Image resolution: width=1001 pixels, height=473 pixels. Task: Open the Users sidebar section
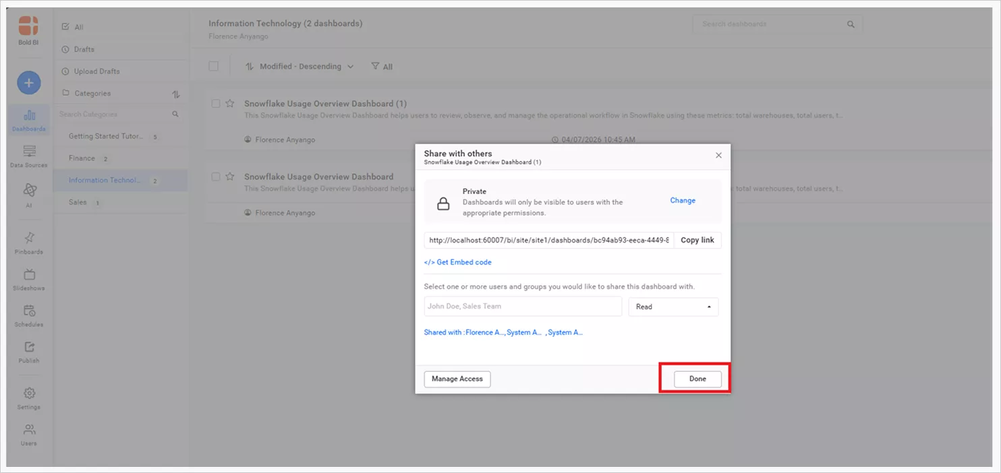29,435
